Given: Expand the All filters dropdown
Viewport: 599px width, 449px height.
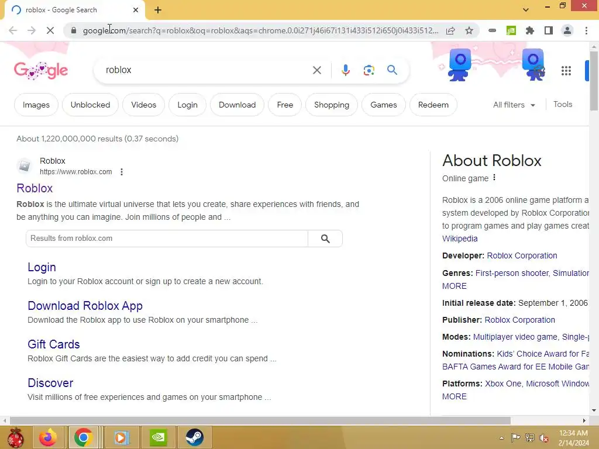Looking at the screenshot, I should [x=514, y=105].
